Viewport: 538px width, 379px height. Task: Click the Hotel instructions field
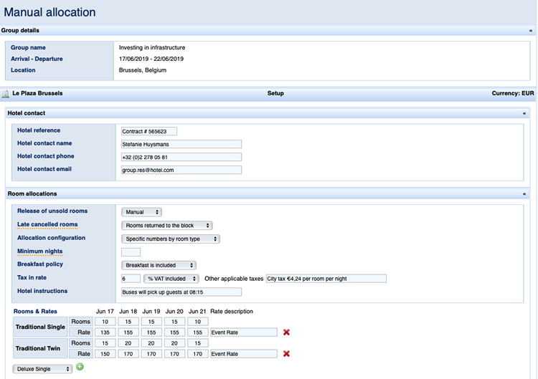click(x=181, y=292)
